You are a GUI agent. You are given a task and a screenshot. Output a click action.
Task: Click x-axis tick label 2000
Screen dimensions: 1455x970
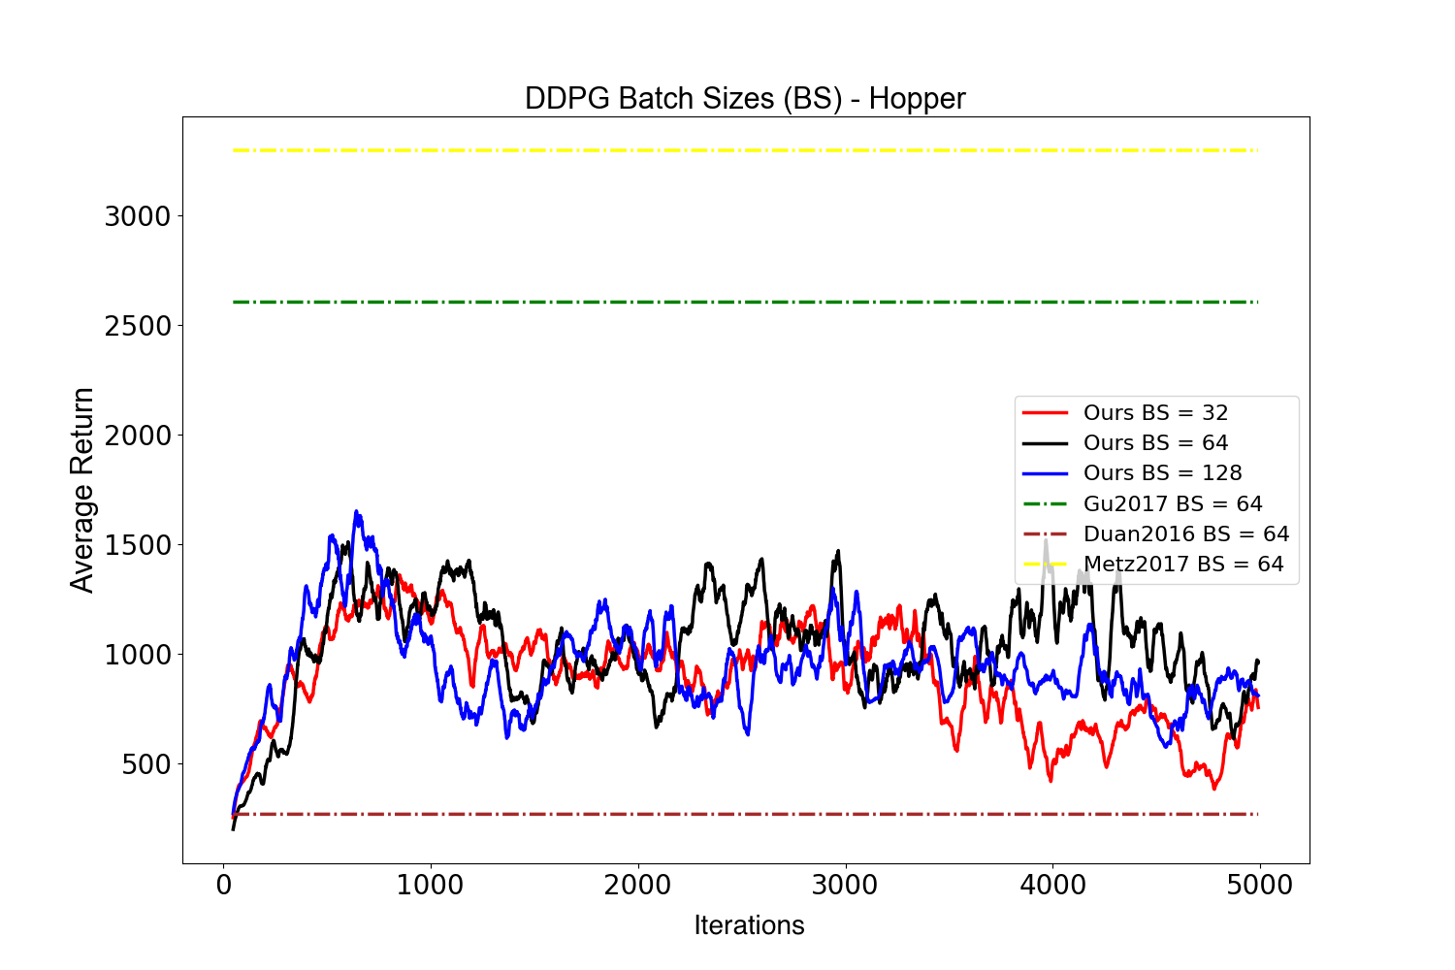click(x=638, y=885)
